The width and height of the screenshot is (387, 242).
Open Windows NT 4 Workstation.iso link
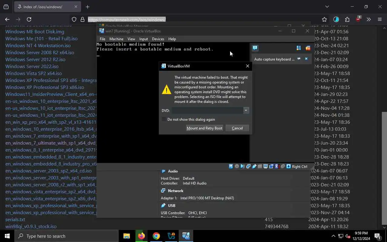[38, 45]
